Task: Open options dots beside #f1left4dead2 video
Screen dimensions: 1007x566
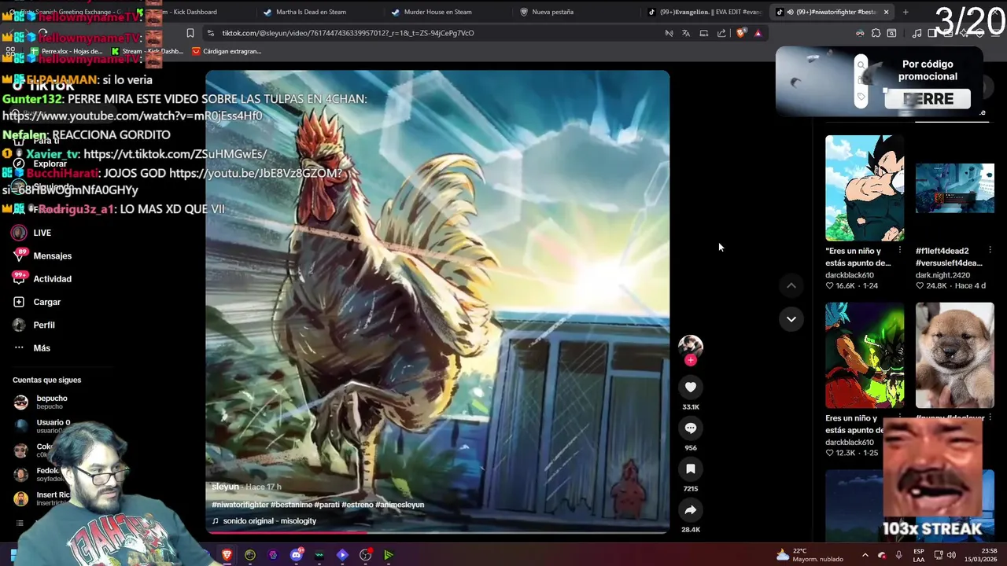Action: point(990,251)
